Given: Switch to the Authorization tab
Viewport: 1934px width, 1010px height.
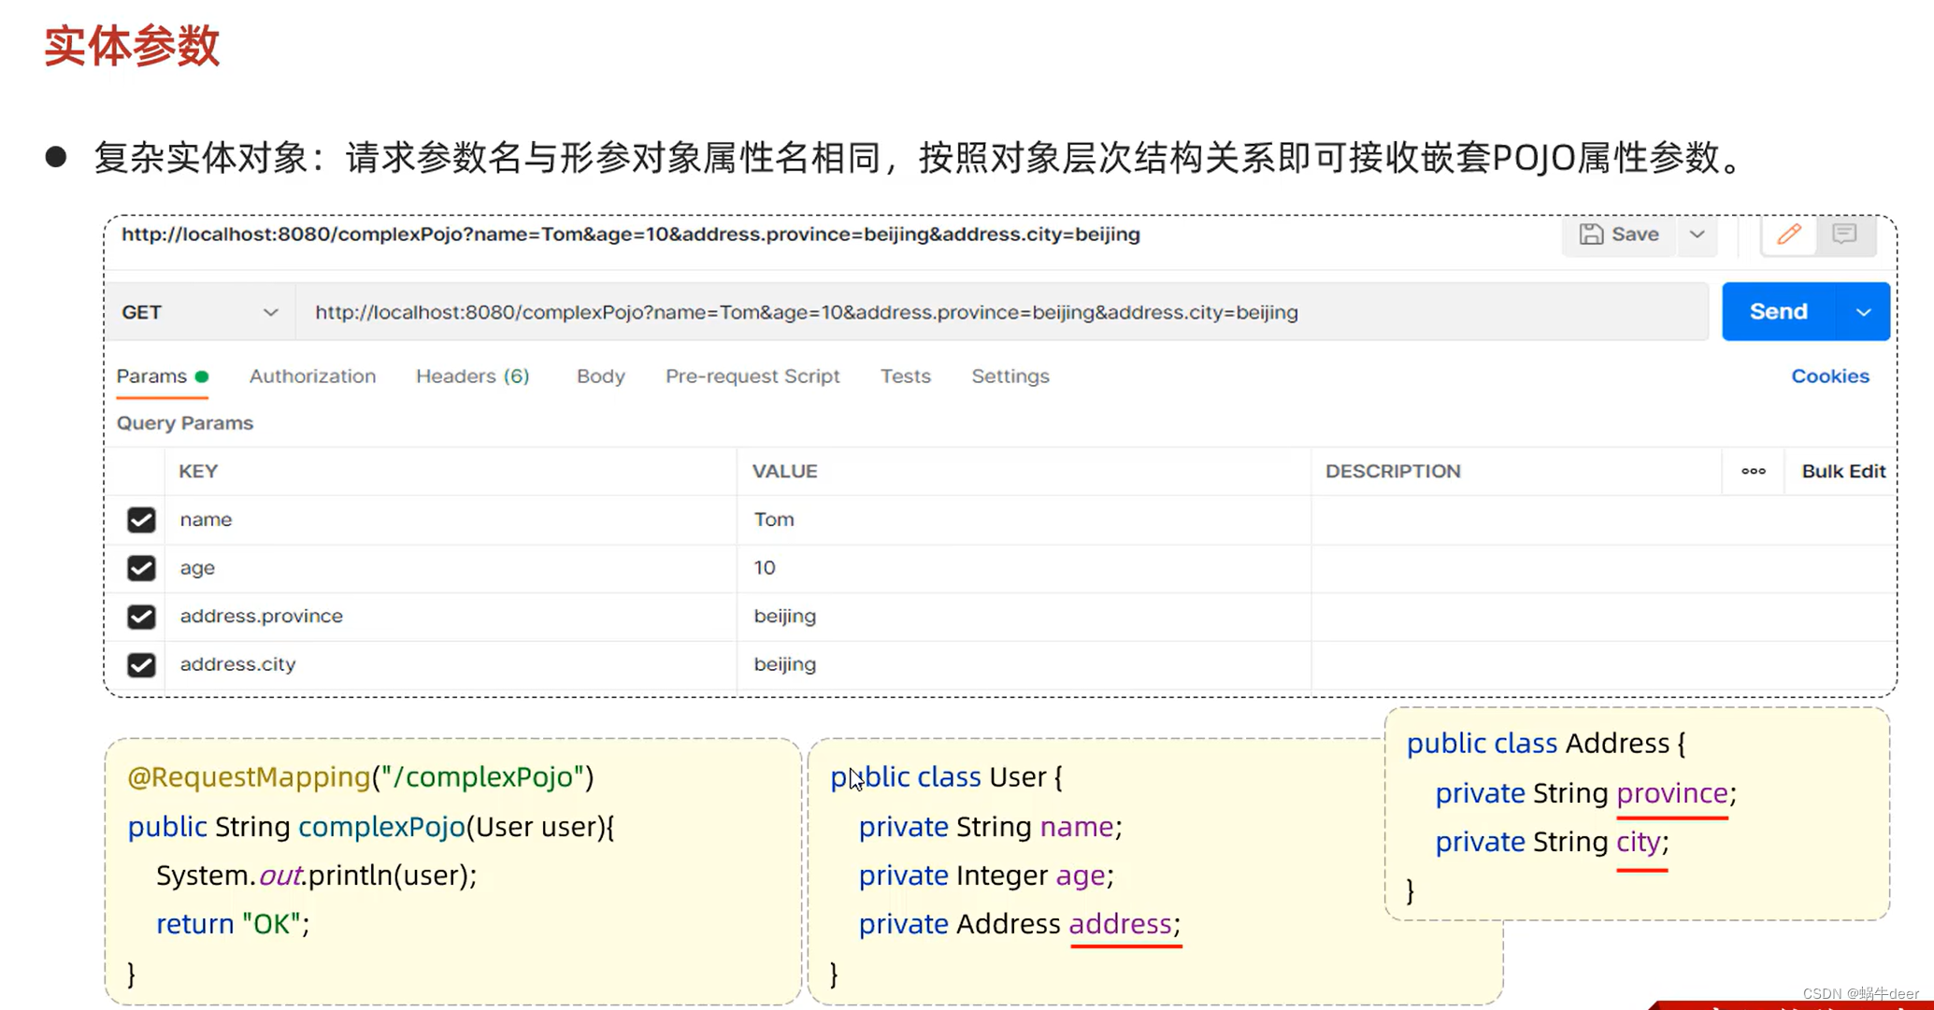Looking at the screenshot, I should coord(312,376).
